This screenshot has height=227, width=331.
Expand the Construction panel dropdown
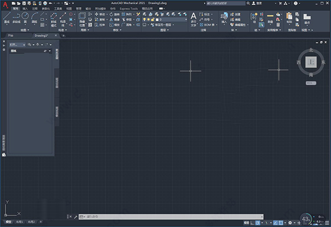pos(62,30)
